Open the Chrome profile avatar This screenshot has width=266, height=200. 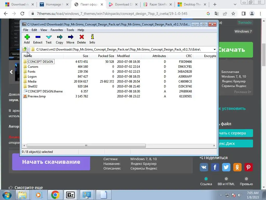pyautogui.click(x=252, y=14)
